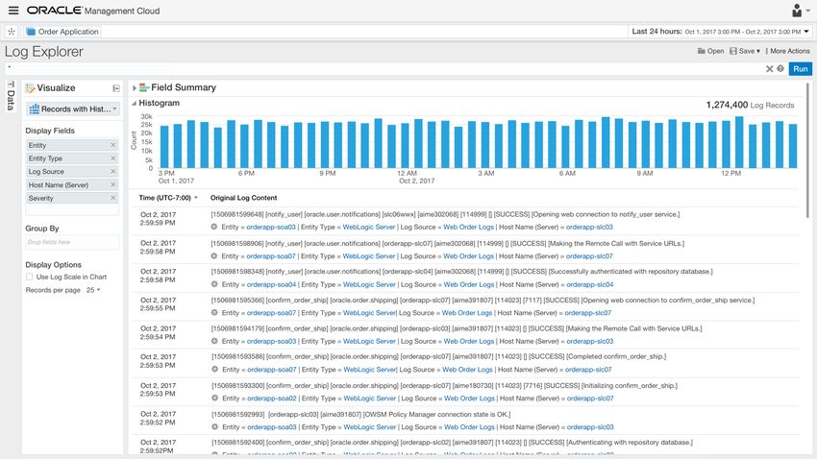Image resolution: width=817 pixels, height=459 pixels.
Task: Open the user account menu
Action: click(x=801, y=11)
